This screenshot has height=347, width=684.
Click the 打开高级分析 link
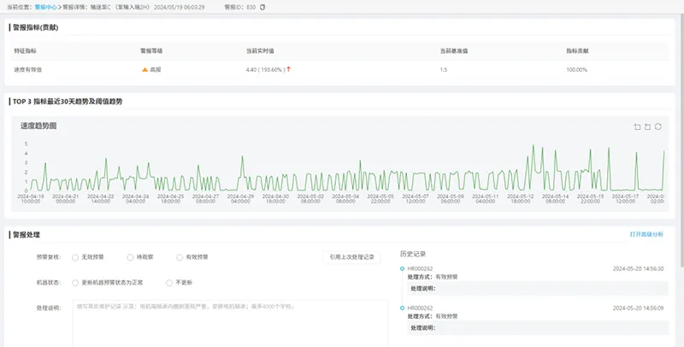[646, 233]
